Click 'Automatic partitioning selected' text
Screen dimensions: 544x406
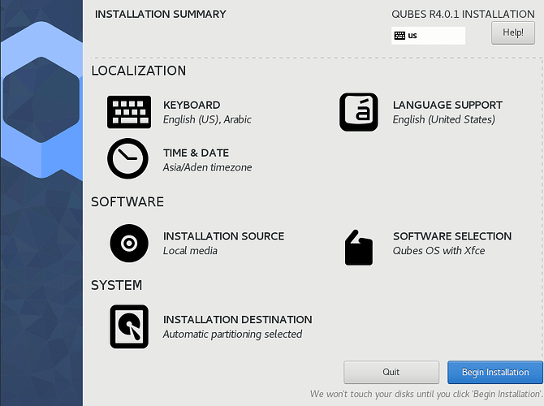click(232, 335)
